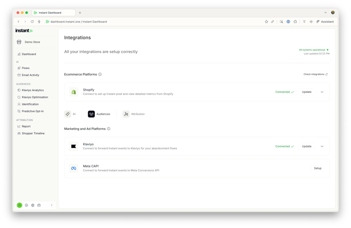Select the Audiences filter tab
This screenshot has width=351, height=228.
(99, 114)
